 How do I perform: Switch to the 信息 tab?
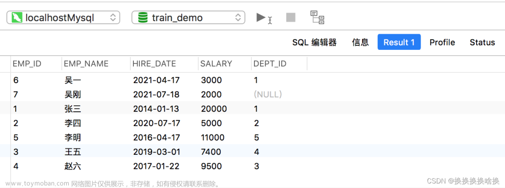(x=361, y=42)
